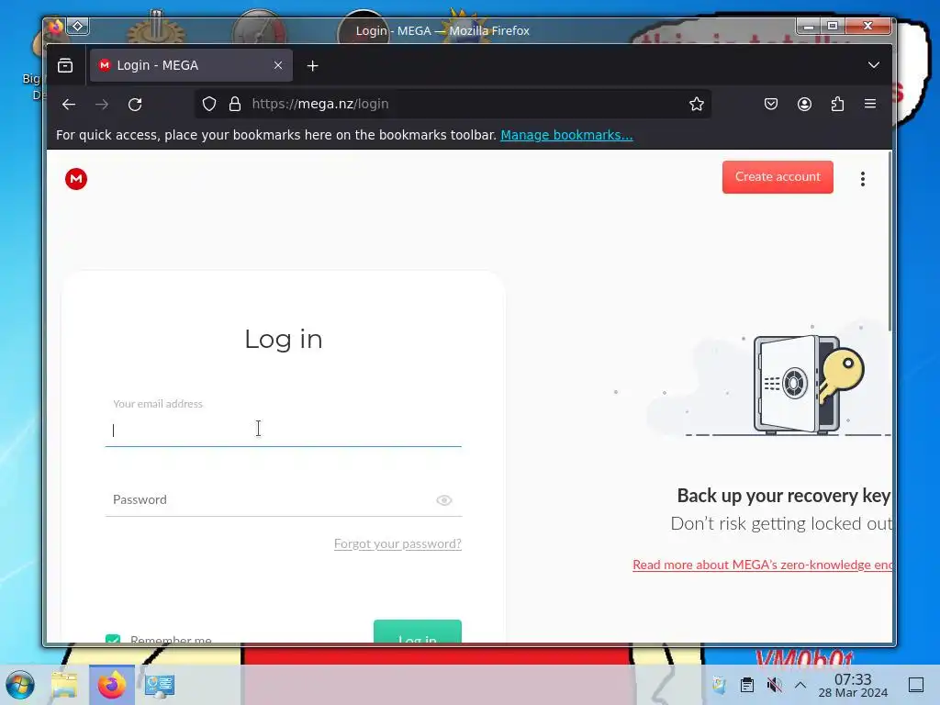Open the three-dot page menu

[862, 179]
